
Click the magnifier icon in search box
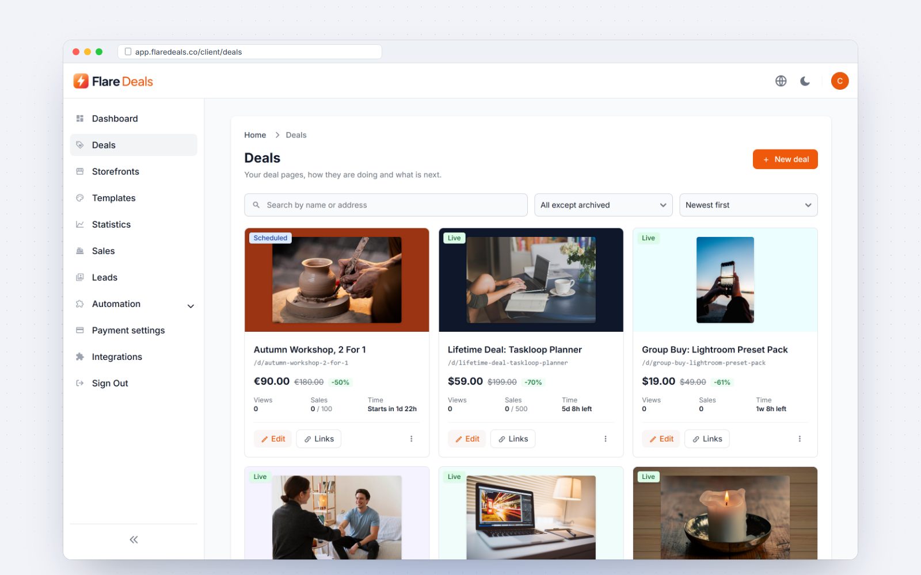[256, 205]
